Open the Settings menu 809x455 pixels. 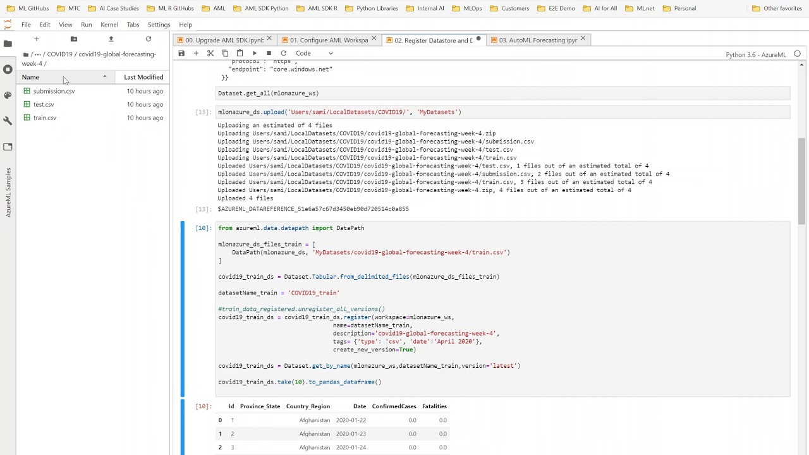coord(159,25)
